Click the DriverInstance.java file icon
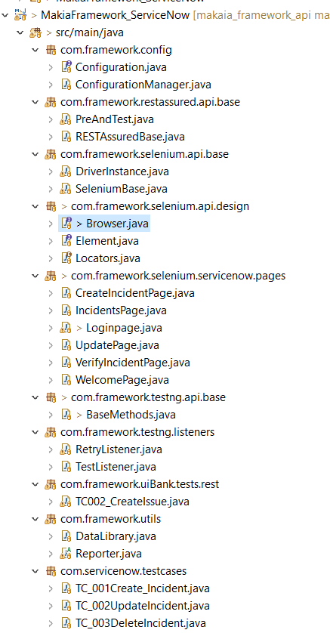Image resolution: width=330 pixels, height=633 pixels. (x=66, y=171)
